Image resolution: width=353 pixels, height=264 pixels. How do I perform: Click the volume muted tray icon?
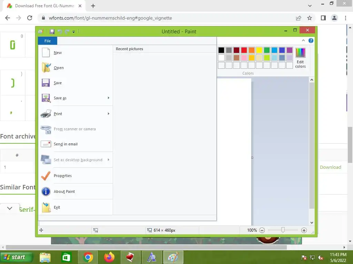321,257
